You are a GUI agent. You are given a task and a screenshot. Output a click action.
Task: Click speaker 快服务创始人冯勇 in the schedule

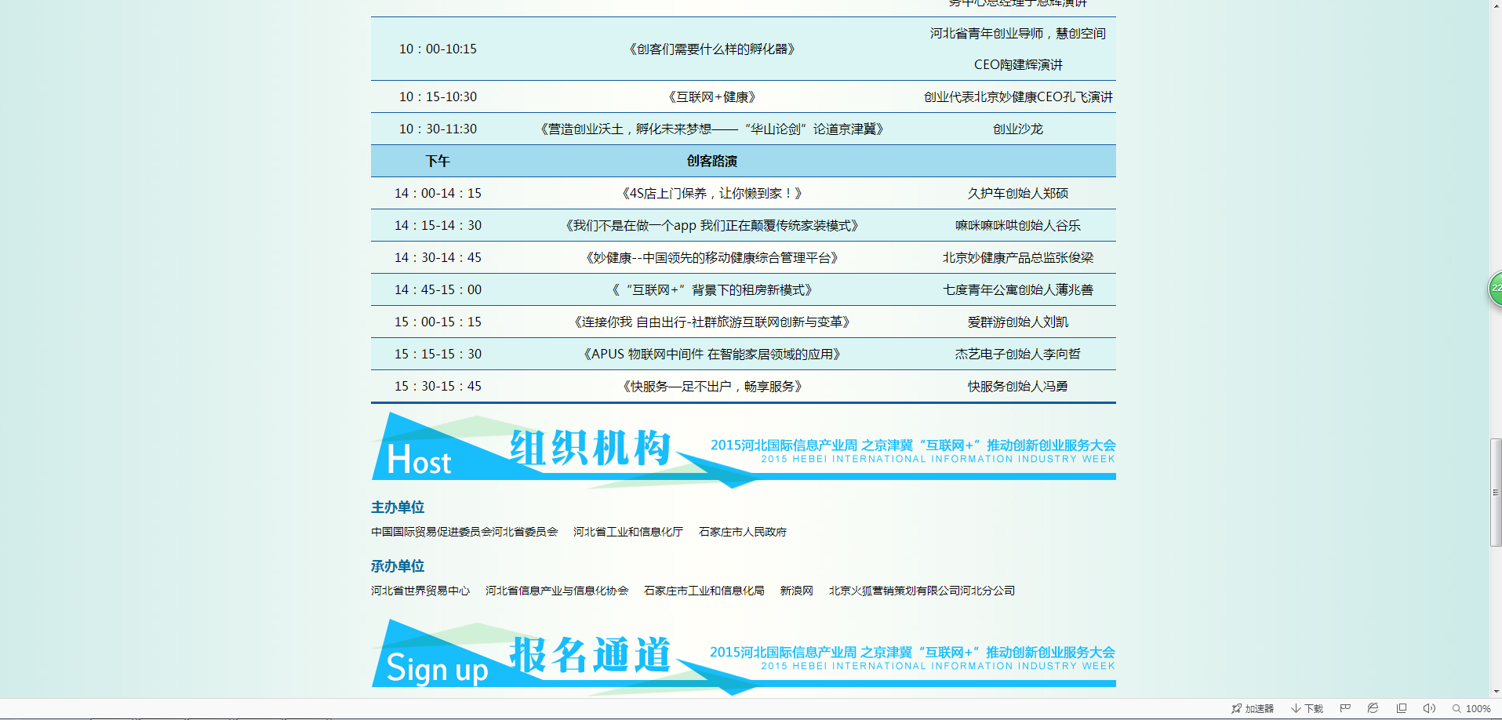1017,386
